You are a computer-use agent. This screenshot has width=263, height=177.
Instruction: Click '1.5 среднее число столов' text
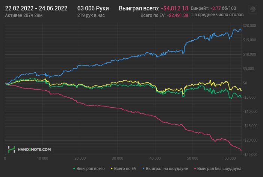(217, 15)
